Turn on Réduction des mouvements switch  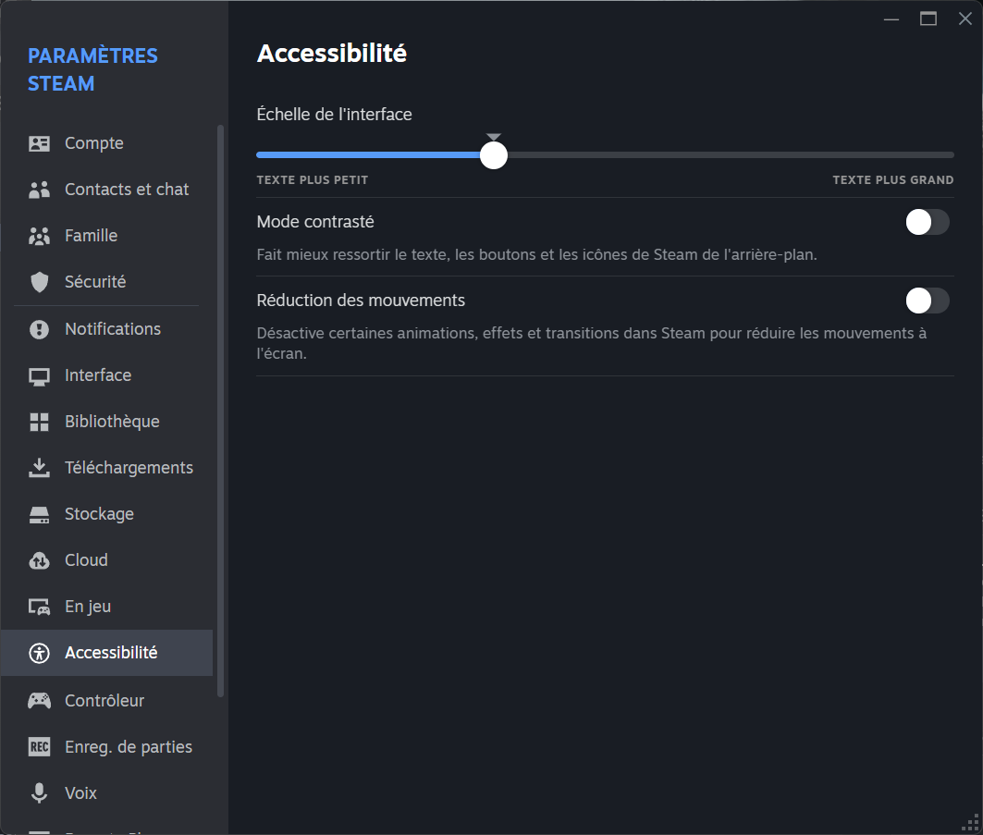(x=928, y=301)
